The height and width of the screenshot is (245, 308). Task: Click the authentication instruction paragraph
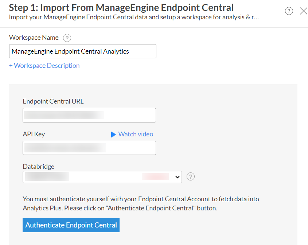(141, 204)
